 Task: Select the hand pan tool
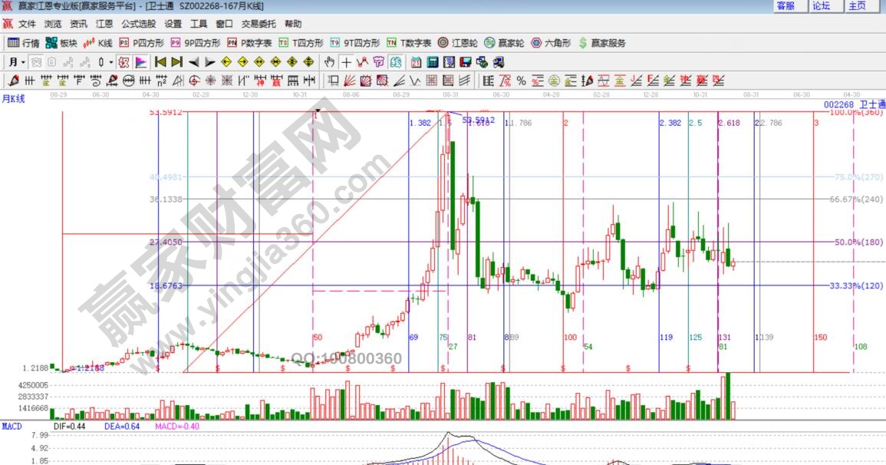pos(330,62)
